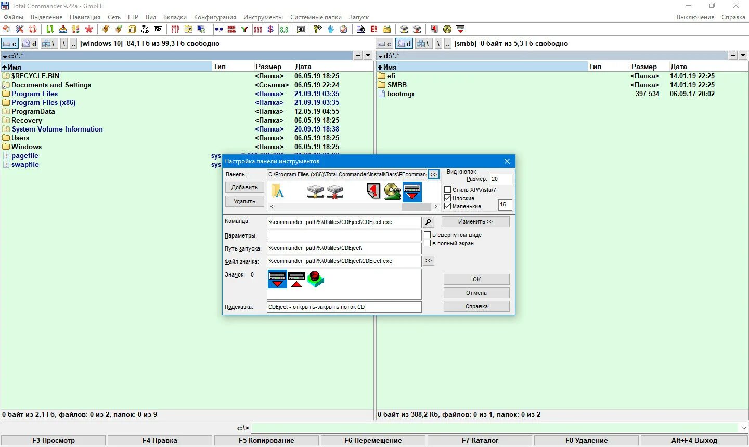Click the >> button next to Файл значка

pyautogui.click(x=429, y=261)
